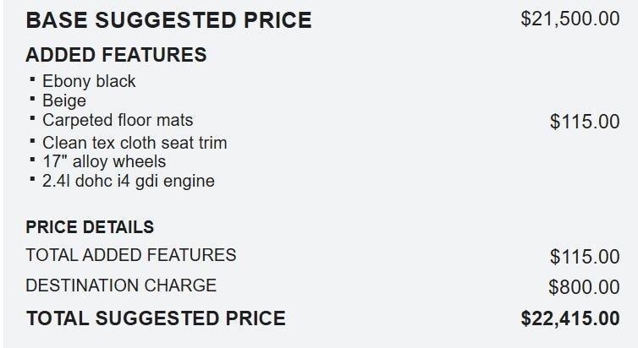The image size is (638, 348).
Task: Click the 17" alloy wheels item
Action: pos(104,161)
